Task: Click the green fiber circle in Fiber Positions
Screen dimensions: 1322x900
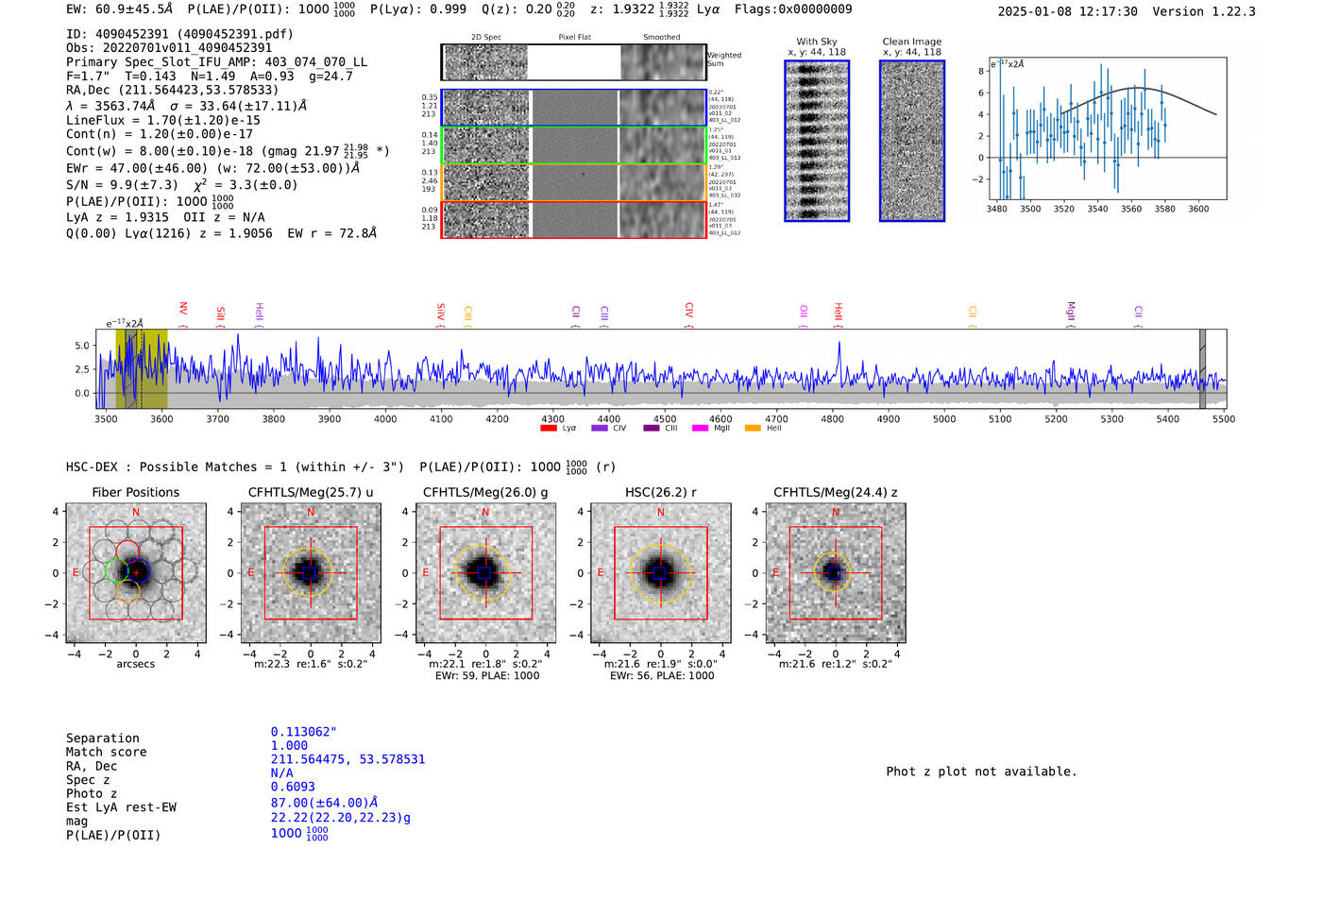Action: pyautogui.click(x=117, y=570)
